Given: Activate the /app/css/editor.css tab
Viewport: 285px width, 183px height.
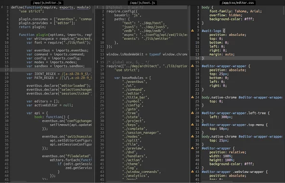Looking at the screenshot, I should point(238,3).
